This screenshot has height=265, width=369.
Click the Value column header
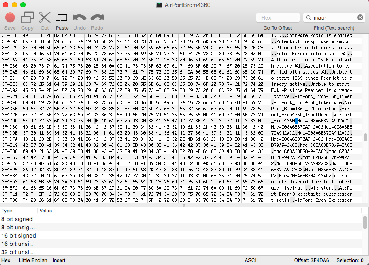(46, 211)
